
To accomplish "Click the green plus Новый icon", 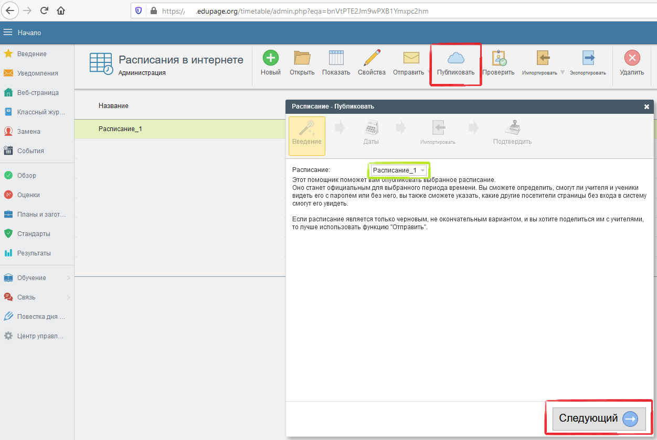I will [270, 58].
